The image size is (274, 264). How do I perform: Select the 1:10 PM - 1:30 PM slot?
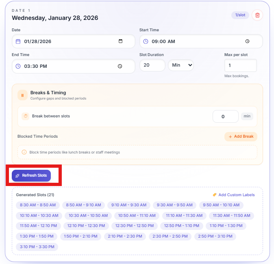(x=226, y=226)
